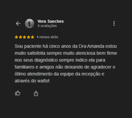Click the phrase muito satisfeita in review
The image size is (132, 118).
point(30,53)
